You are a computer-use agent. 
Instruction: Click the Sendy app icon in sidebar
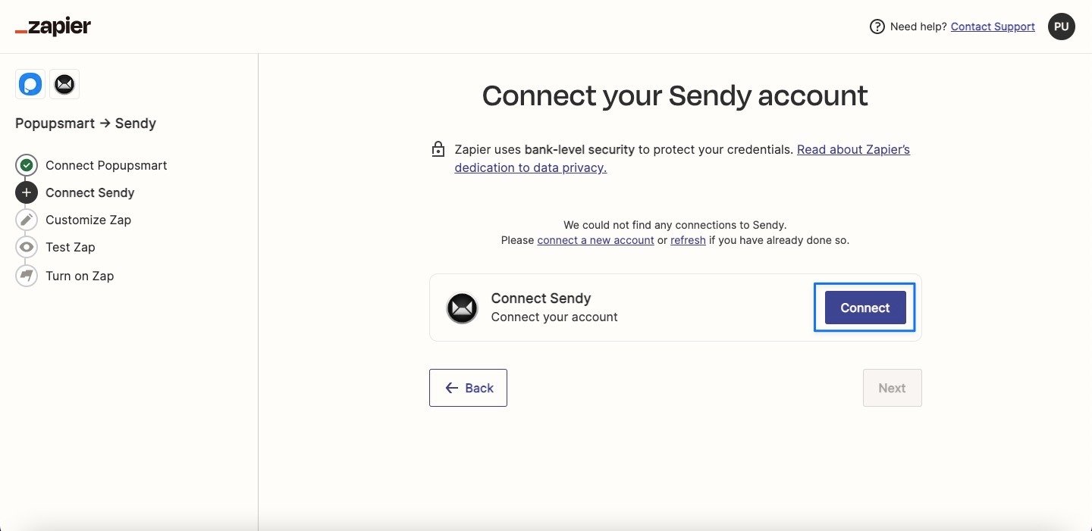tap(64, 83)
